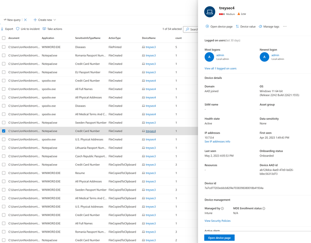
Task: Sort by the count column header
Action: coord(178,38)
